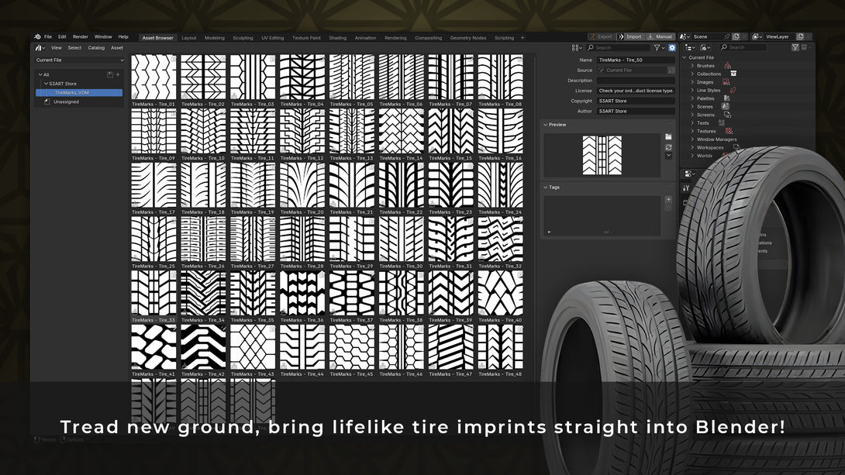Viewport: 845px width, 475px height.
Task: Open the Current File library dropdown
Action: 80,60
